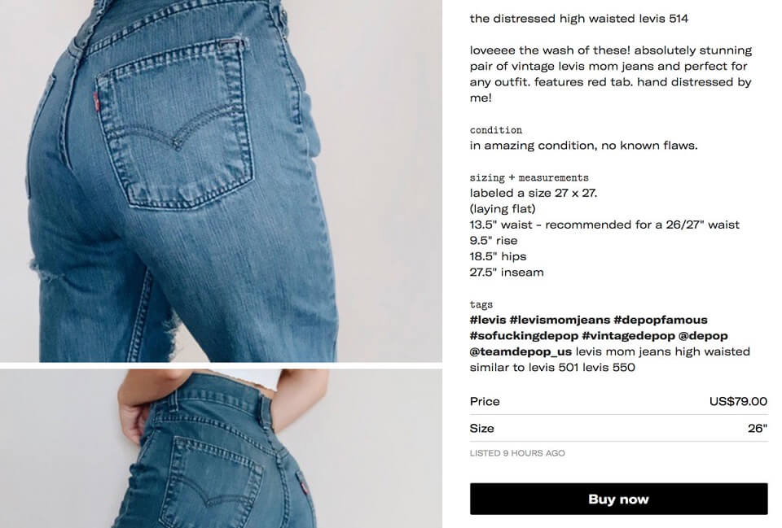View the second photo of model wearing jeans
The width and height of the screenshot is (782, 528).
(221, 448)
